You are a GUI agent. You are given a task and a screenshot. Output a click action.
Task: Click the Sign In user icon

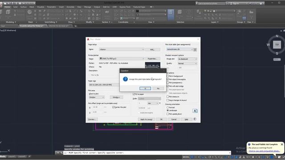[231, 4]
